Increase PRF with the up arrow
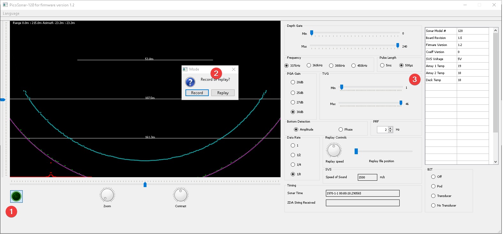 390,128
